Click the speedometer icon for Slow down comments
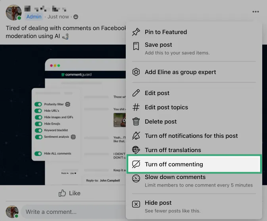The image size is (267, 221). 136,178
